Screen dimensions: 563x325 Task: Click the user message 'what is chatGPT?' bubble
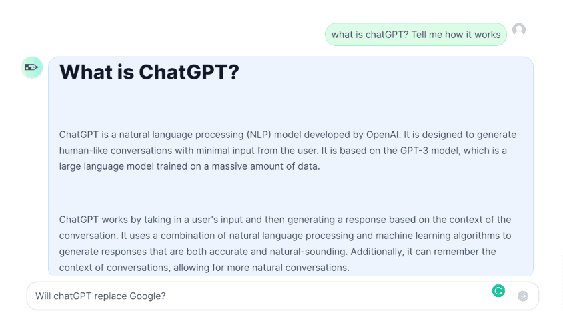[x=416, y=35]
